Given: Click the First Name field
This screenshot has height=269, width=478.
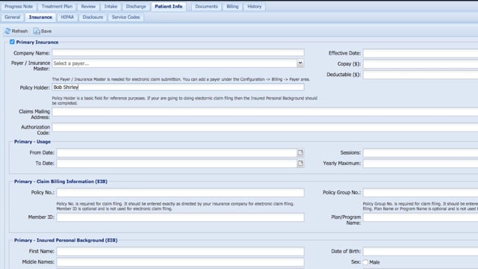Looking at the screenshot, I should click(181, 251).
